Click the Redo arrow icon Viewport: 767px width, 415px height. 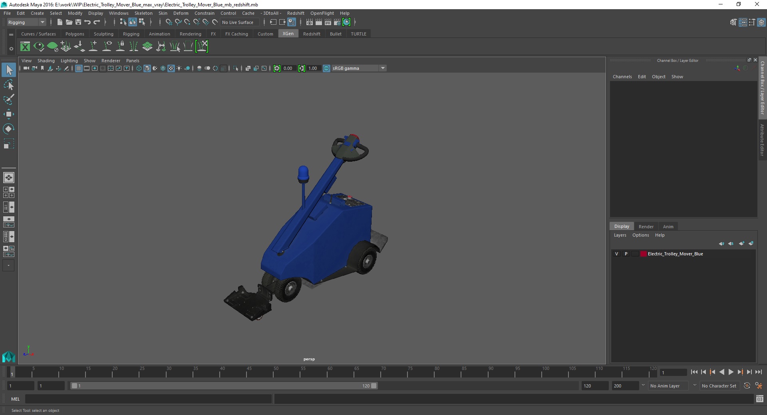97,22
